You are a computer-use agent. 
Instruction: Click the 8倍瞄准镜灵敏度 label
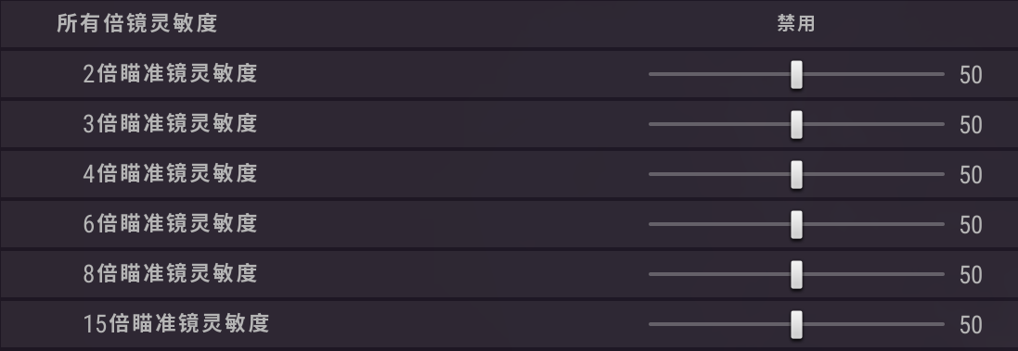(170, 273)
